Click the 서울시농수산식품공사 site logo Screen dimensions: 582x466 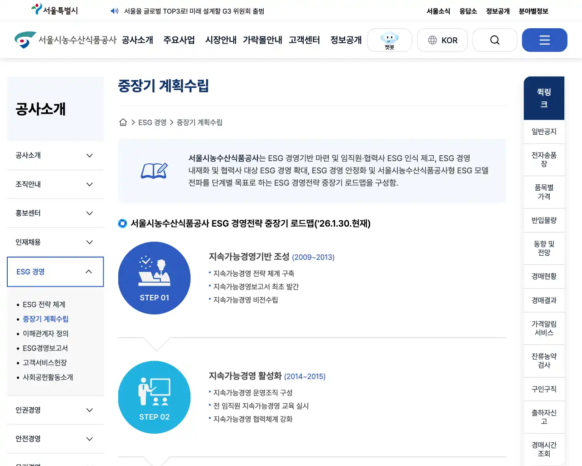tap(65, 40)
